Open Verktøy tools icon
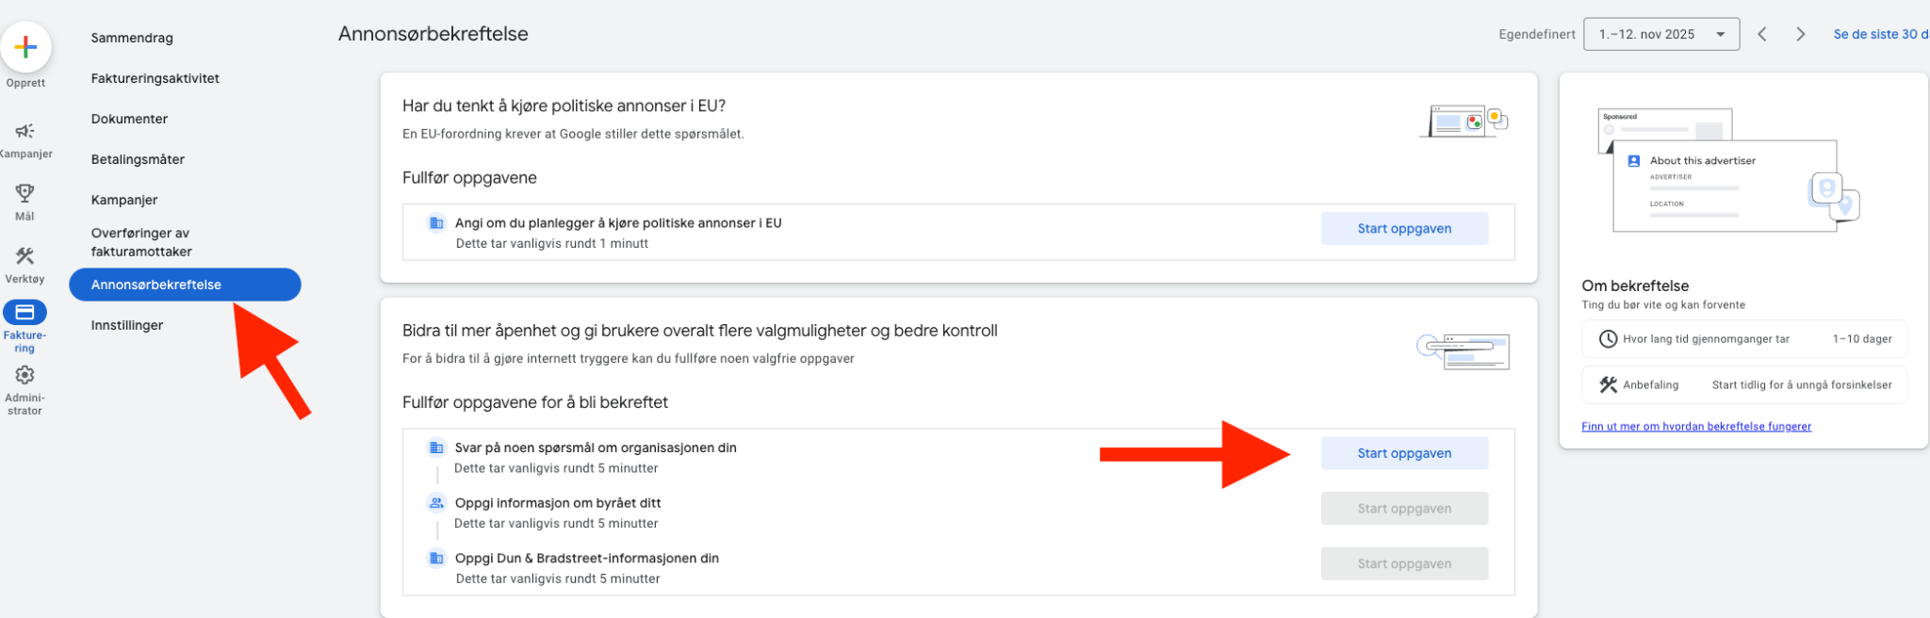 click(x=25, y=256)
